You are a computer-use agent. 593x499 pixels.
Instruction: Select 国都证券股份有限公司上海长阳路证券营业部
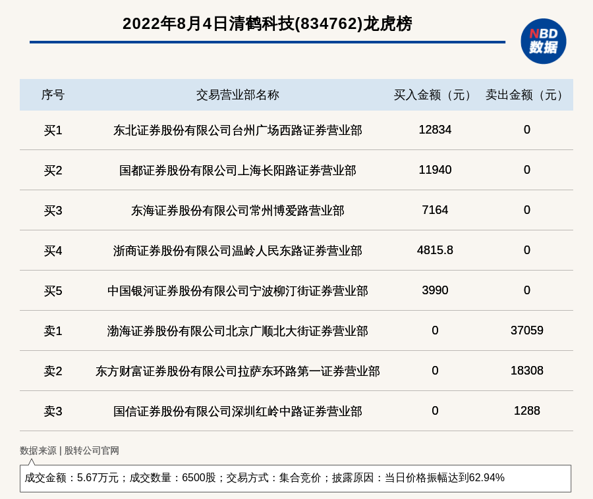pos(237,171)
